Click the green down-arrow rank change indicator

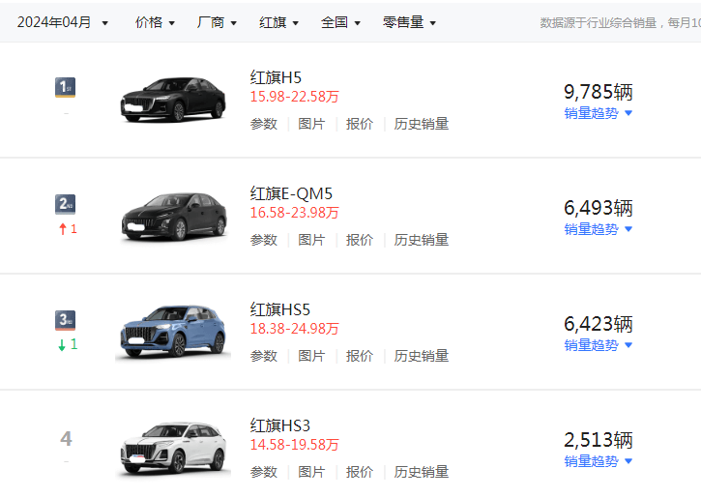[68, 344]
